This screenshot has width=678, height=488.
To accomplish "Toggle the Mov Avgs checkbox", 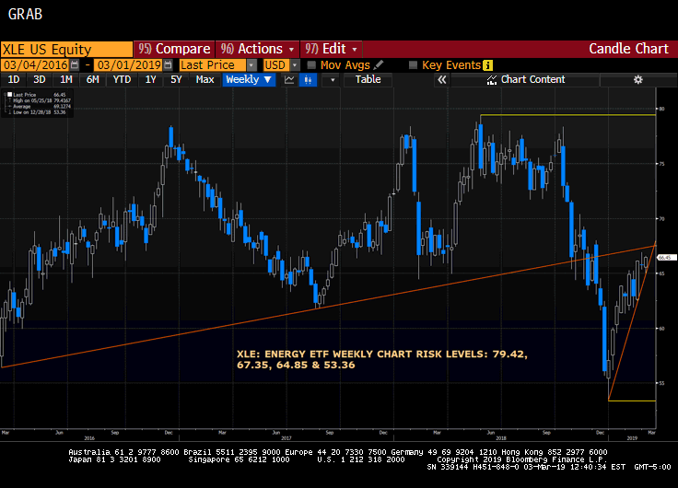I will coord(311,65).
